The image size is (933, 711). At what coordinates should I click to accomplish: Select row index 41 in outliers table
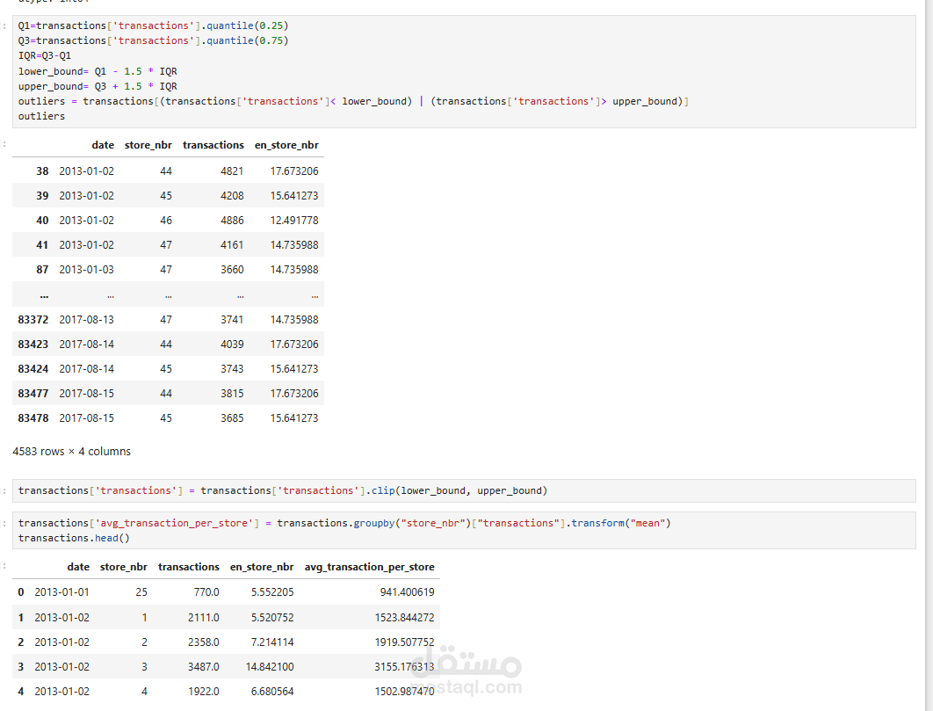coord(42,245)
